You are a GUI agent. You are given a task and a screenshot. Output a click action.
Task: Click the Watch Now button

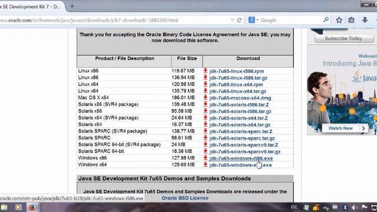pos(346,128)
